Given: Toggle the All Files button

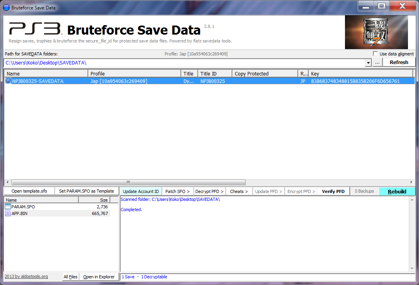Looking at the screenshot, I should (70, 277).
